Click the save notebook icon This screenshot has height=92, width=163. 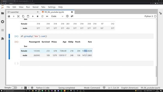coord(9,16)
